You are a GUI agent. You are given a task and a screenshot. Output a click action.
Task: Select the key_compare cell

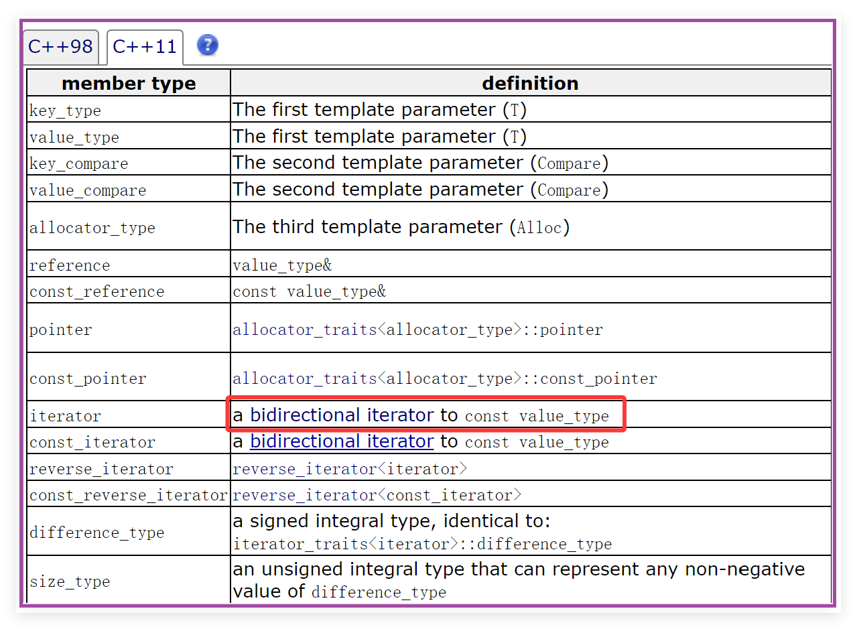[129, 163]
